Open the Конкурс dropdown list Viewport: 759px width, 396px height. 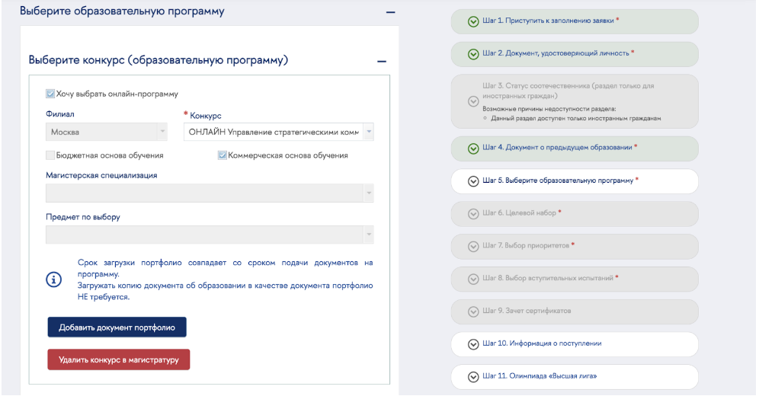[x=278, y=132]
